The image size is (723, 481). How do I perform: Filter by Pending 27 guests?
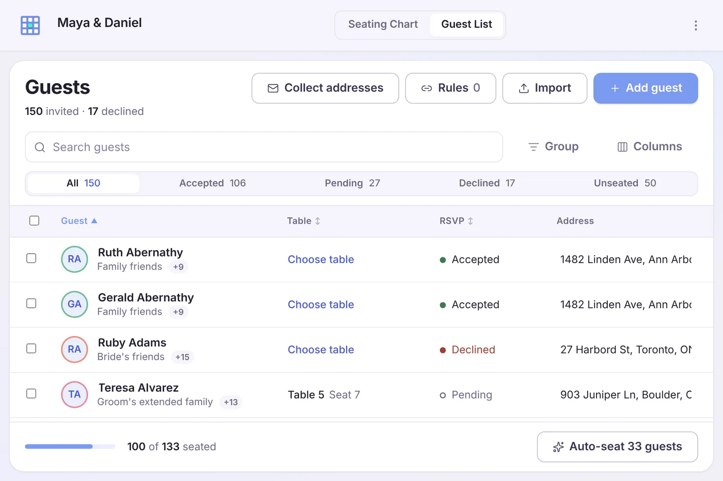(352, 184)
